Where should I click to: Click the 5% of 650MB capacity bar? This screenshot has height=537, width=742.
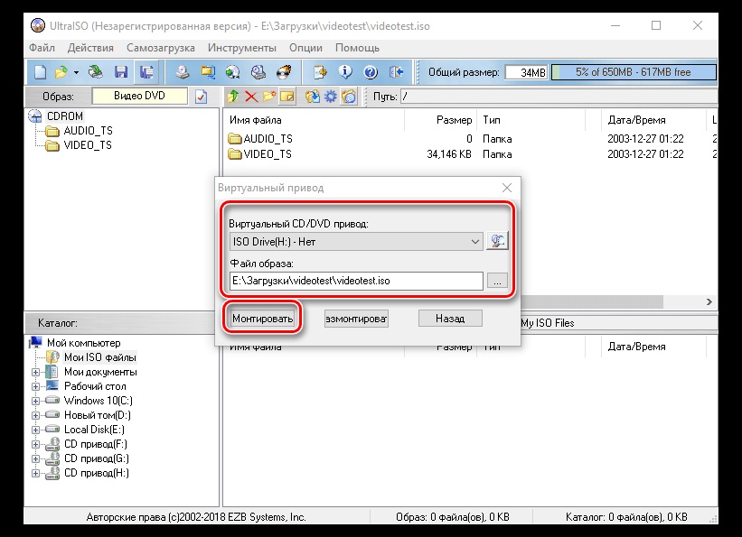(634, 72)
